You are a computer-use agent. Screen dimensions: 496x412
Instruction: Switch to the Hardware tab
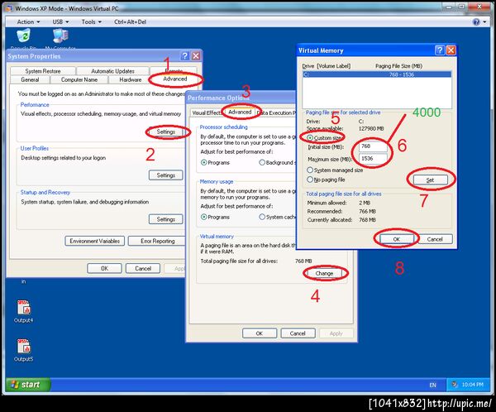pyautogui.click(x=131, y=79)
